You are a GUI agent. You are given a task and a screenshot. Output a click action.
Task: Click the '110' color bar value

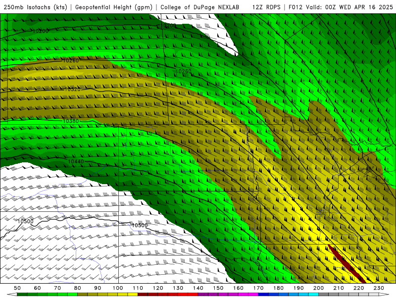point(138,288)
